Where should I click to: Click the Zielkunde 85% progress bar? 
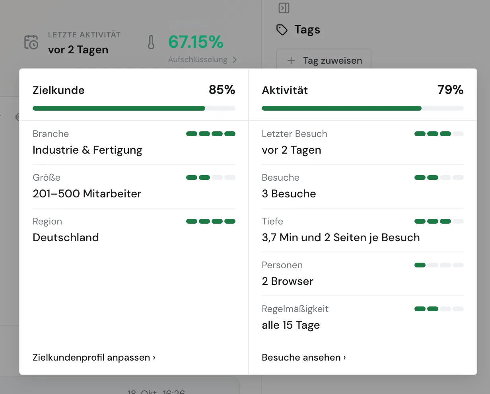coord(134,108)
